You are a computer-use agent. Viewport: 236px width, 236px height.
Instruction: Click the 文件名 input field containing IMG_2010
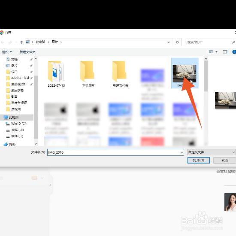point(115,152)
